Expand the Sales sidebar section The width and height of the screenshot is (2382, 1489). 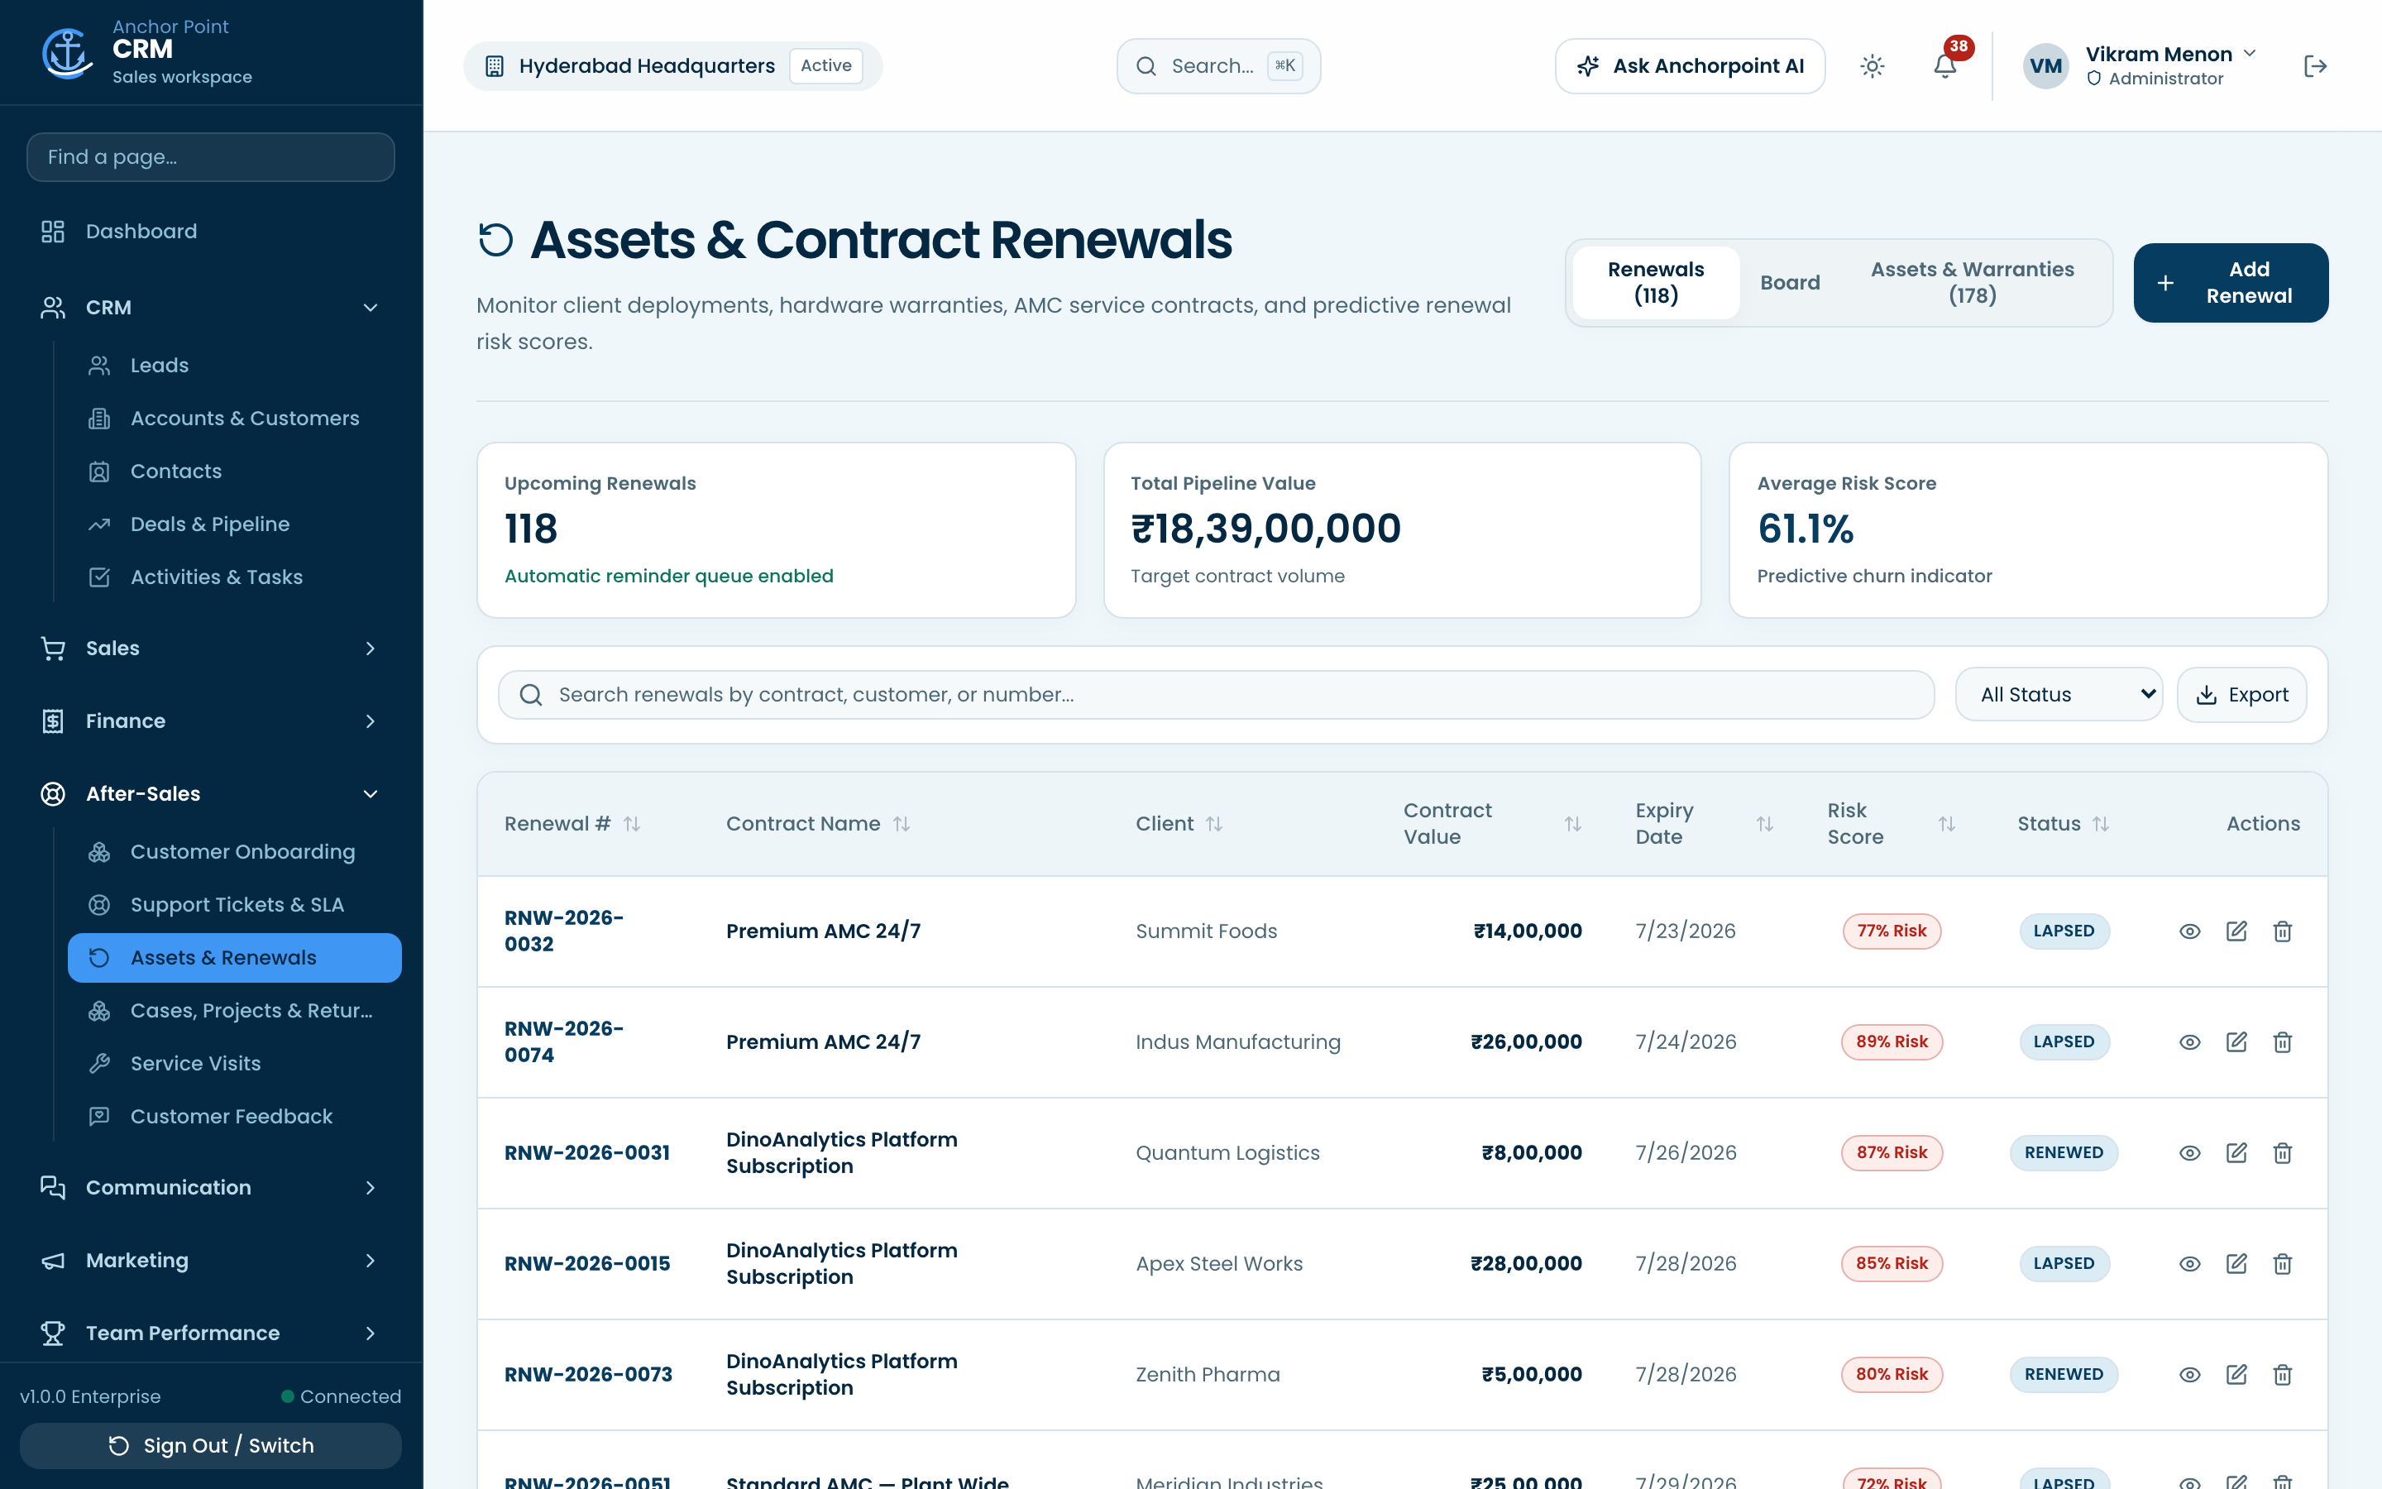(x=211, y=648)
